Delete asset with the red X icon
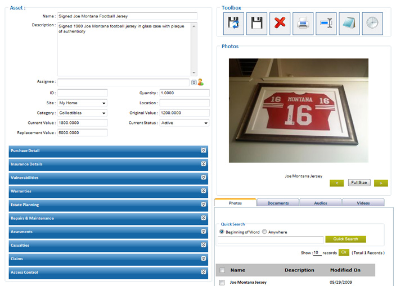The image size is (396, 286). 280,24
